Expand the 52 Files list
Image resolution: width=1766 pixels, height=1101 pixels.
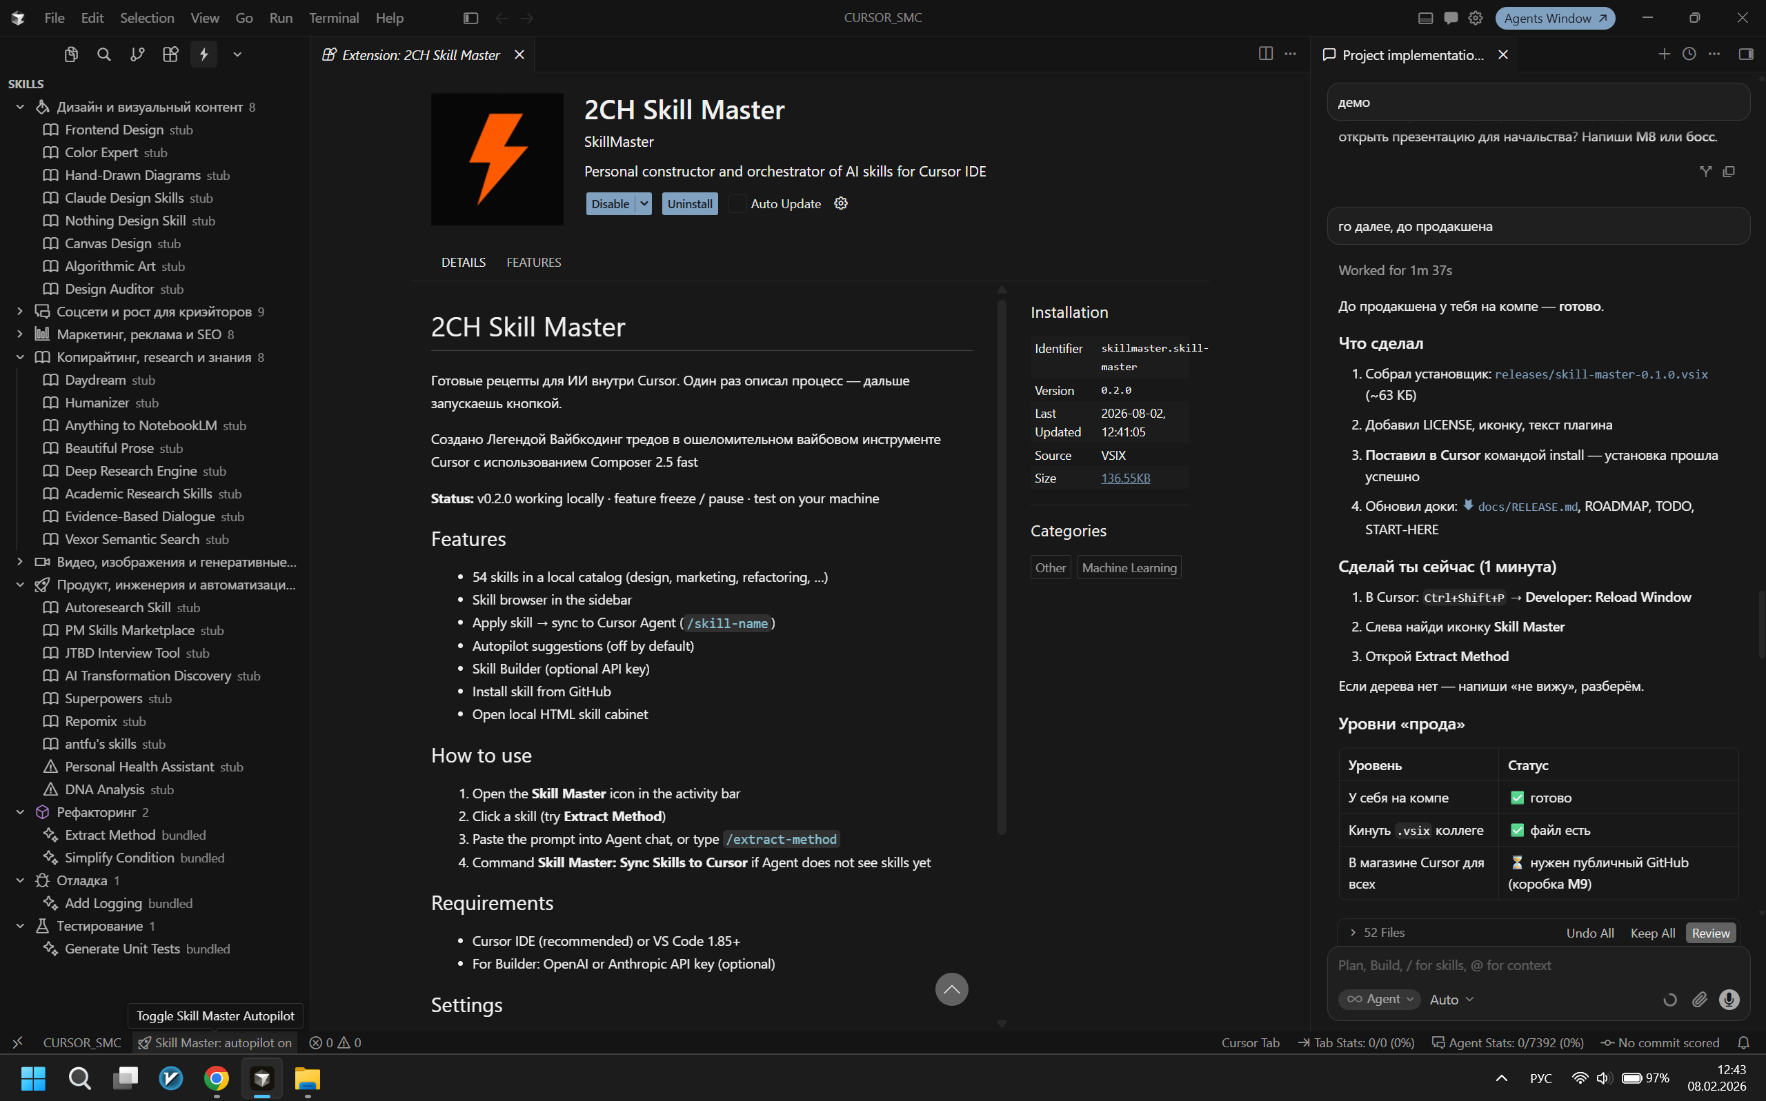tap(1377, 933)
